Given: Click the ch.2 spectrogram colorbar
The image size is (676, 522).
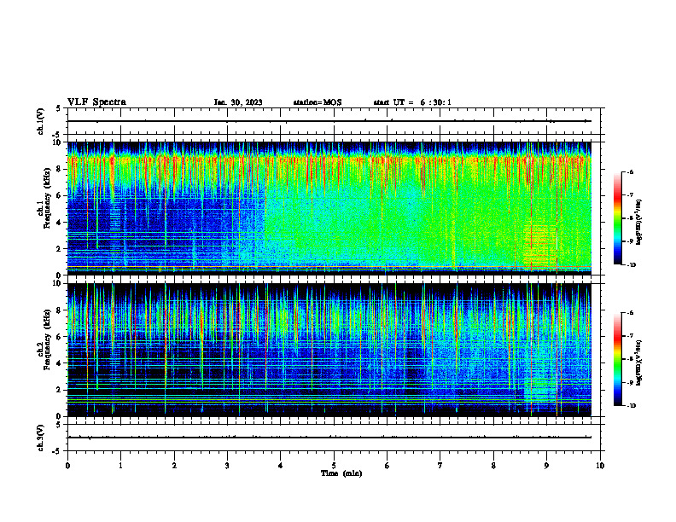Looking at the screenshot, I should point(617,359).
